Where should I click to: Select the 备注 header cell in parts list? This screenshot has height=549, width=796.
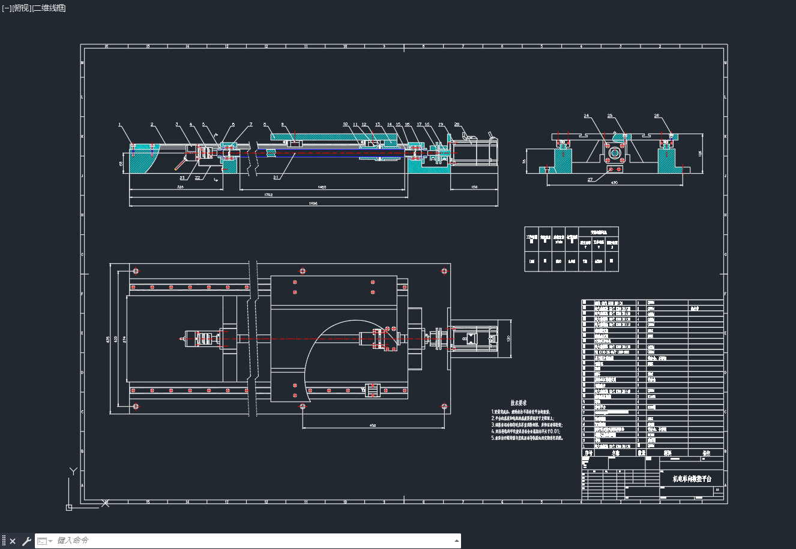[x=705, y=453]
